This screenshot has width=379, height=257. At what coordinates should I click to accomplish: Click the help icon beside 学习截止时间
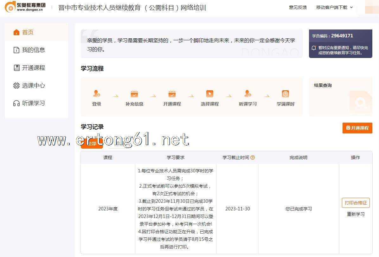[253, 157]
